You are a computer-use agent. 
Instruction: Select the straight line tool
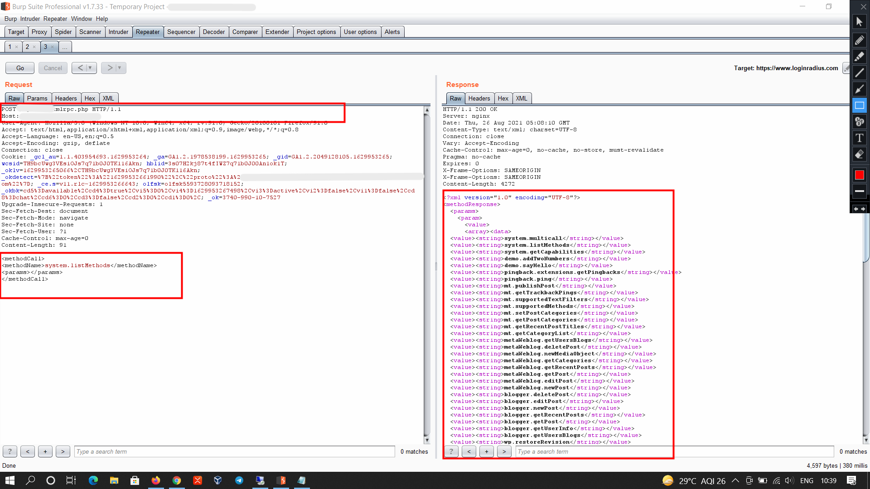[x=859, y=73]
